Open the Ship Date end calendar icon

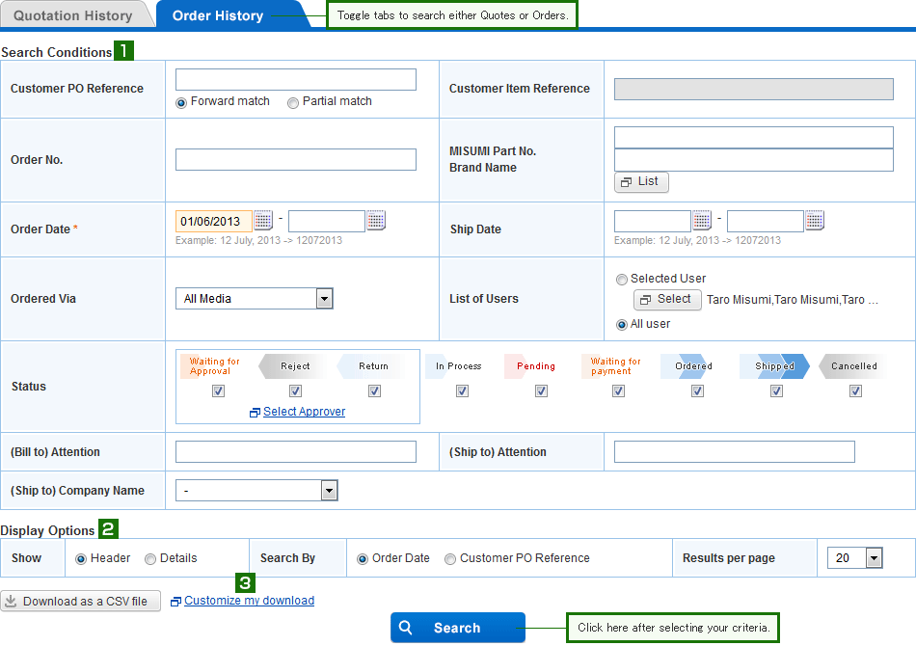pyautogui.click(x=815, y=221)
